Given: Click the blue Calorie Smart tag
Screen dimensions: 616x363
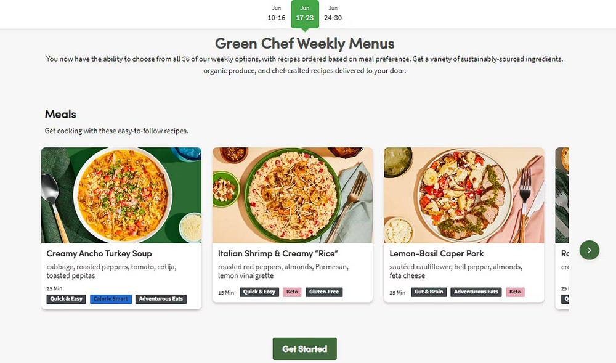Looking at the screenshot, I should pos(111,299).
